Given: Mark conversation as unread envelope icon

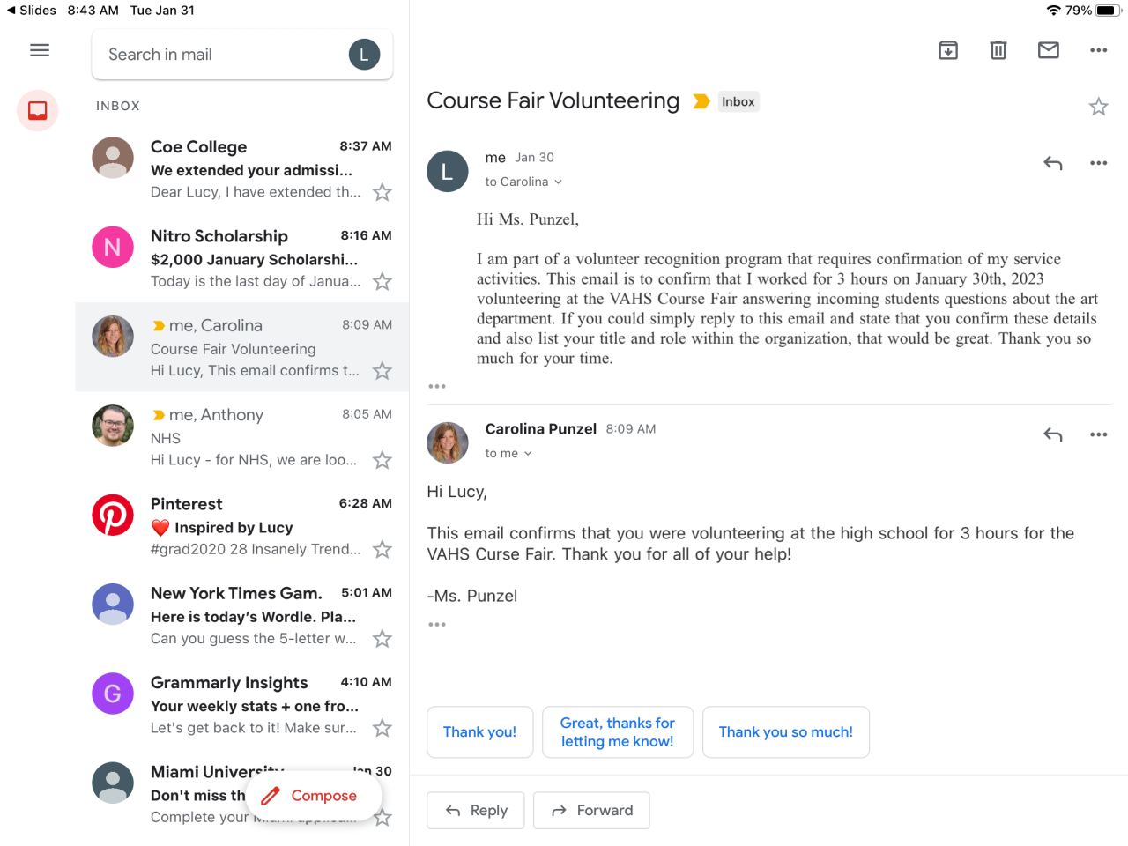Looking at the screenshot, I should pyautogui.click(x=1049, y=50).
